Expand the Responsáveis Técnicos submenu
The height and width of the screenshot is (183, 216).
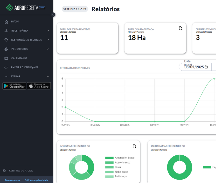click(x=48, y=40)
